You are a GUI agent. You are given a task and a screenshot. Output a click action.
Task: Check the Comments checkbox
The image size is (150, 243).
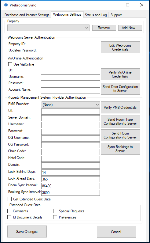click(x=9, y=211)
